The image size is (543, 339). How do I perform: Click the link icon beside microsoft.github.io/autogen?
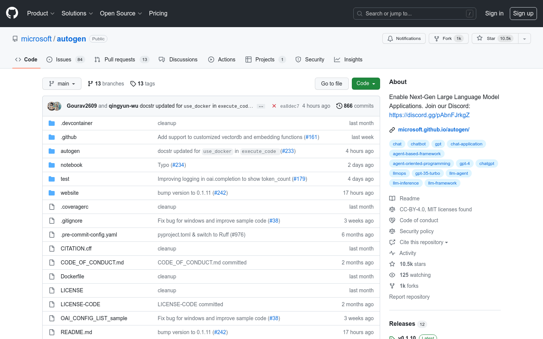pos(392,130)
